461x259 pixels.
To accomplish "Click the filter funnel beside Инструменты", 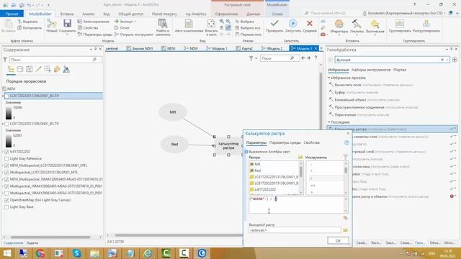I will pyautogui.click(x=346, y=157).
